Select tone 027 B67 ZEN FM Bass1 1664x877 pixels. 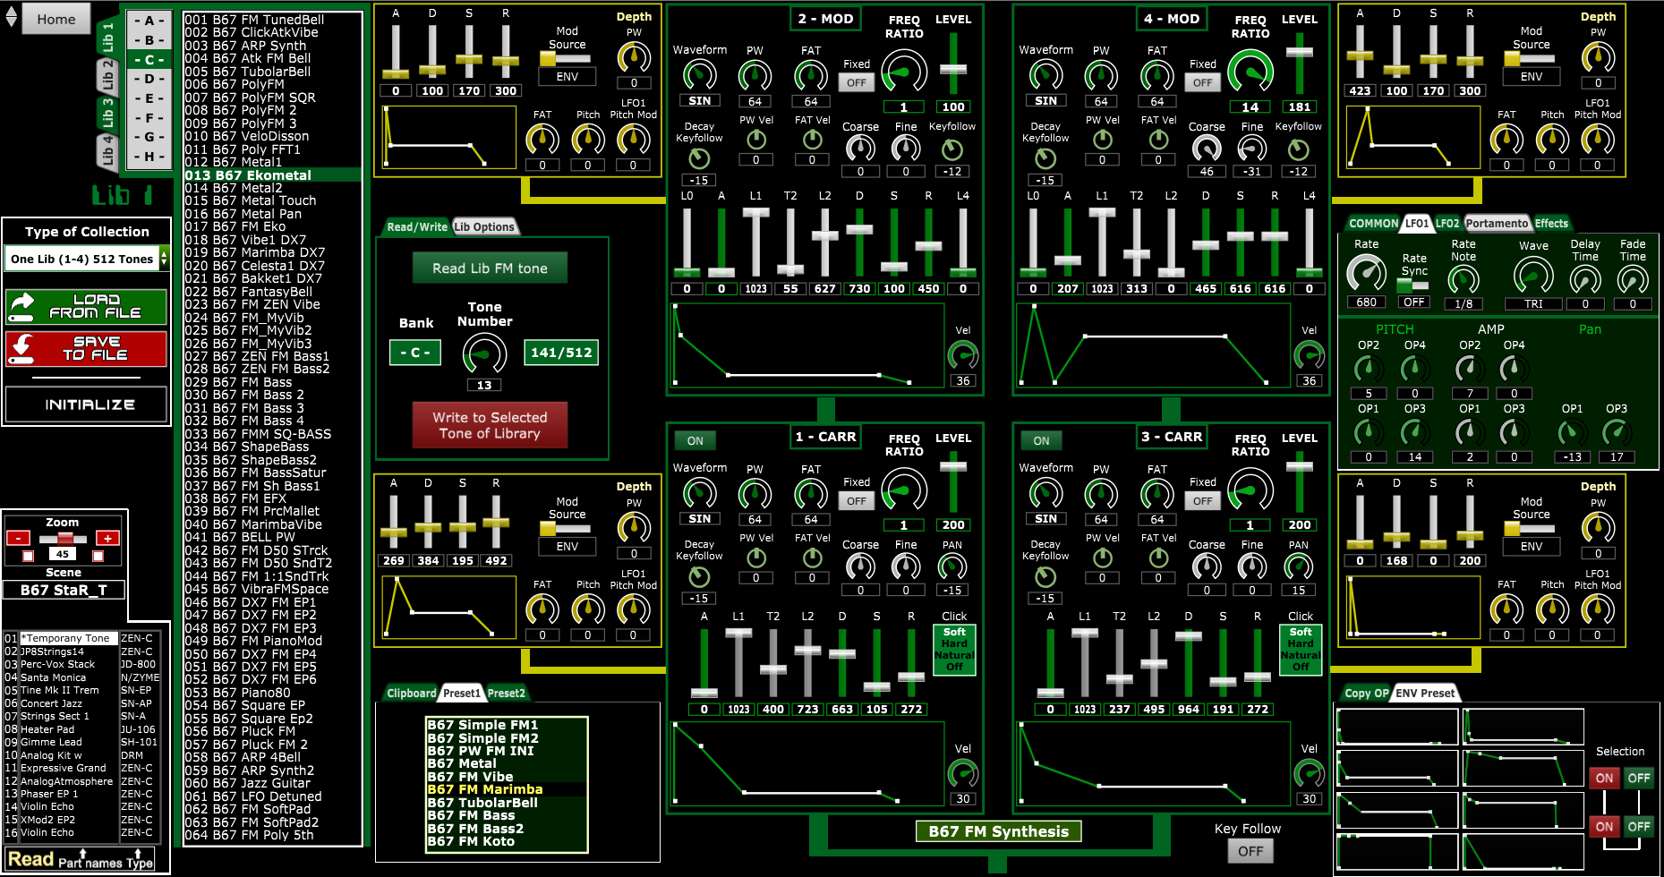pyautogui.click(x=271, y=356)
